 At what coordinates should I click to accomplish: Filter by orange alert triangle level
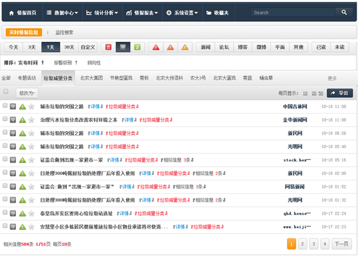tap(170, 47)
